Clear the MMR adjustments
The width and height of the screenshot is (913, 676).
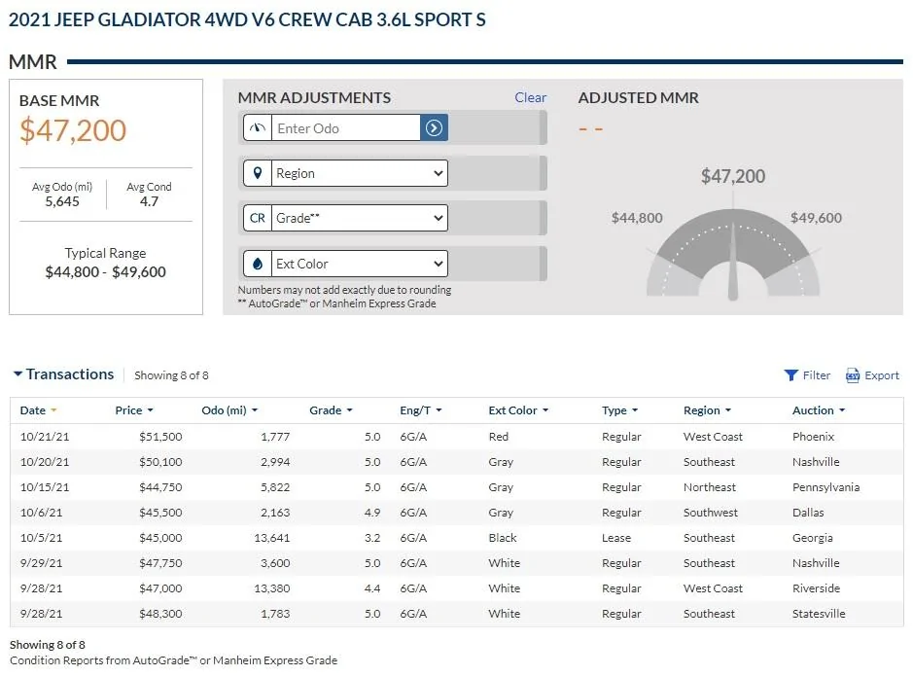pos(531,97)
